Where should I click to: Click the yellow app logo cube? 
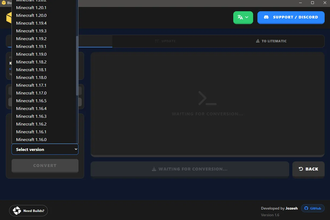click(9, 18)
